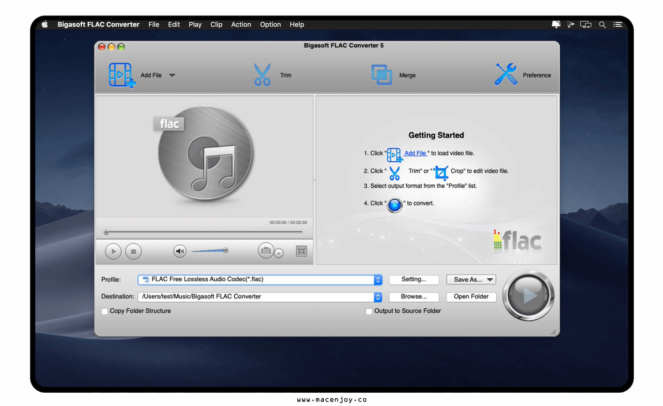This screenshot has height=406, width=663.
Task: Take a snapshot with the camera icon
Action: click(266, 251)
